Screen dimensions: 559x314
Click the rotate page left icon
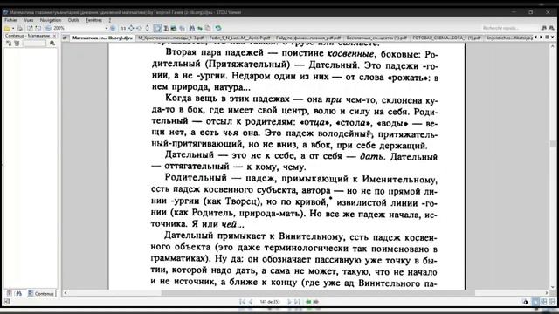[30, 28]
